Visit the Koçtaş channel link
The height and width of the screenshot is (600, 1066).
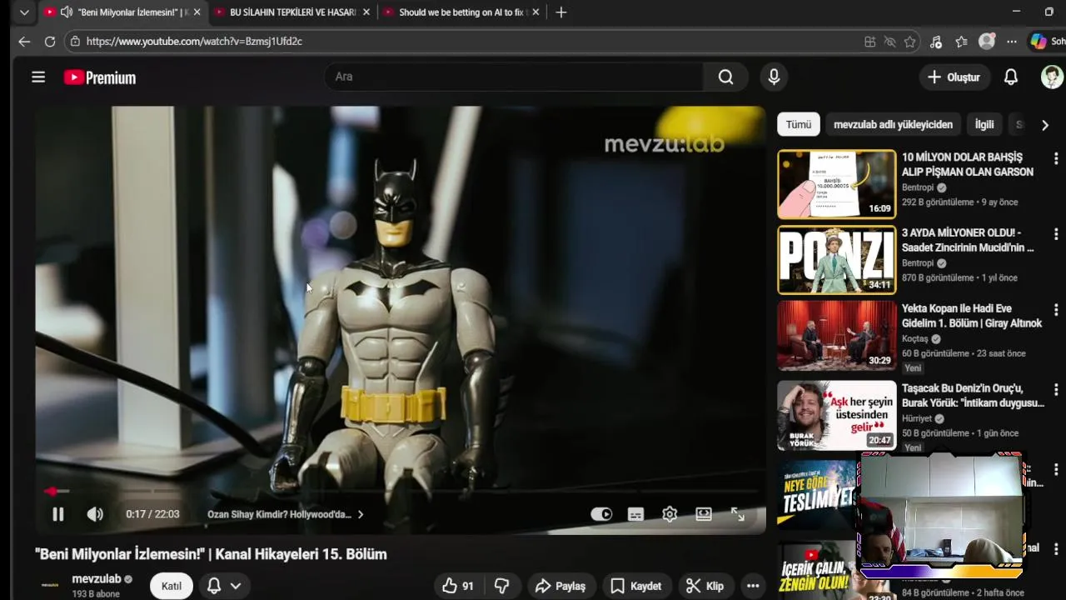tap(915, 339)
